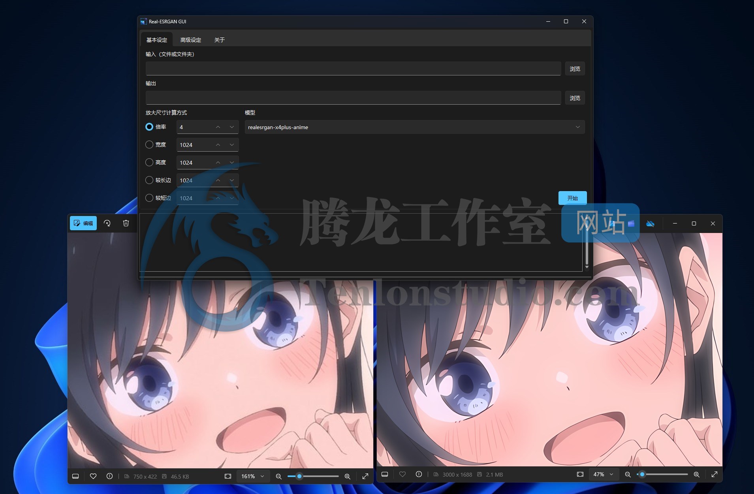Select the 倍率 scale mode radio

pos(149,127)
